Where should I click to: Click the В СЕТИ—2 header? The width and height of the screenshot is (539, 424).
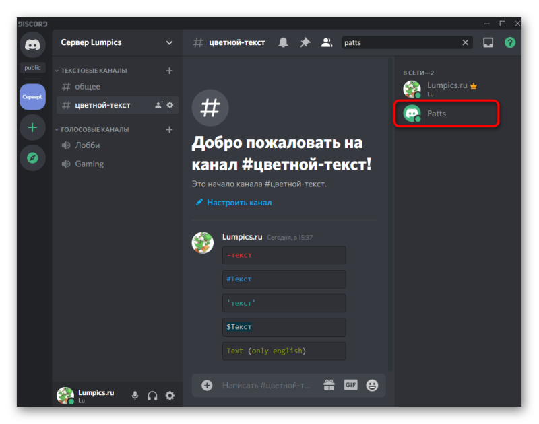[x=418, y=73]
